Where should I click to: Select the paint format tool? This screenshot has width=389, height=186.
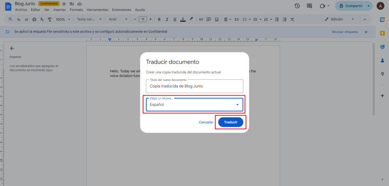[x=49, y=19]
